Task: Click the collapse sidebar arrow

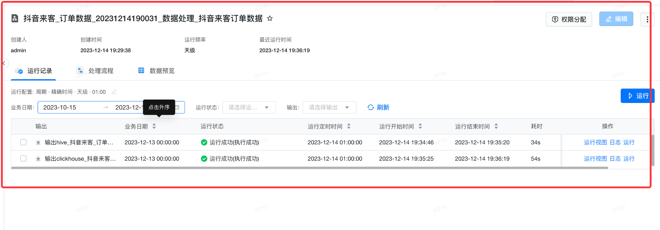Action: click(4, 63)
